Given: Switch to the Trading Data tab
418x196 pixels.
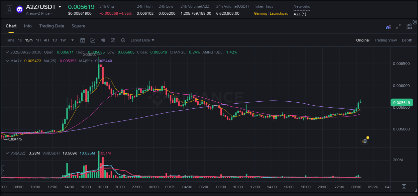Looking at the screenshot, I should click(51, 26).
